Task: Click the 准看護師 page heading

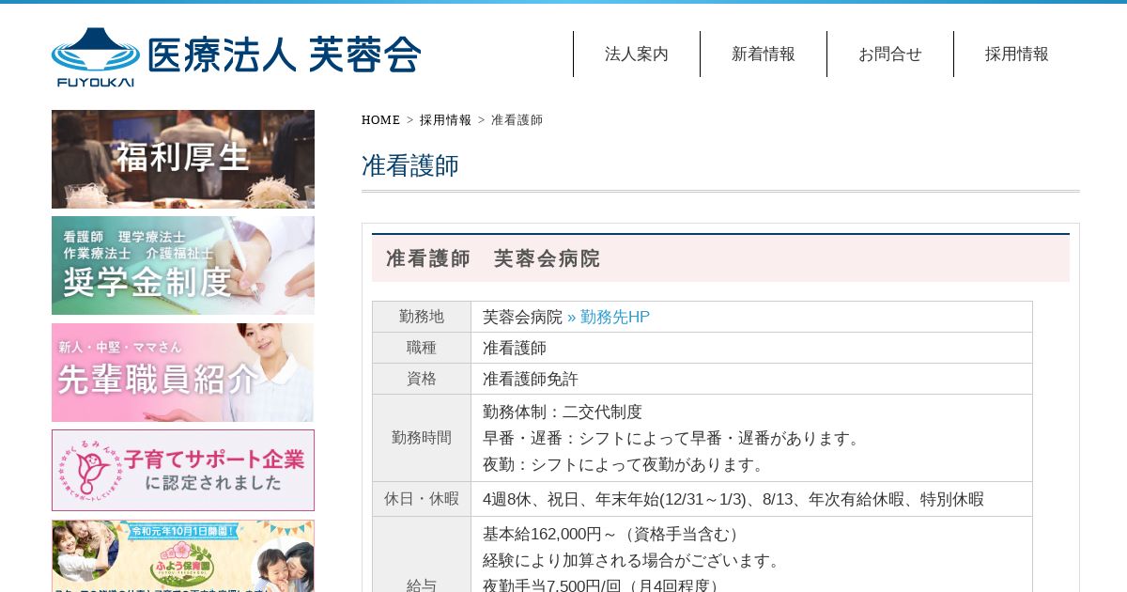Action: [x=410, y=166]
